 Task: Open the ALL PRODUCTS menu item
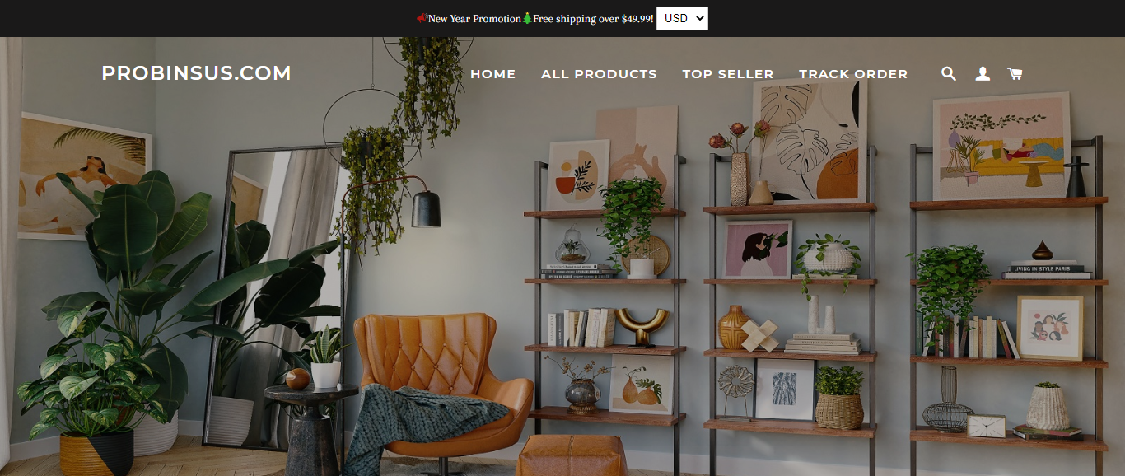[x=599, y=74]
